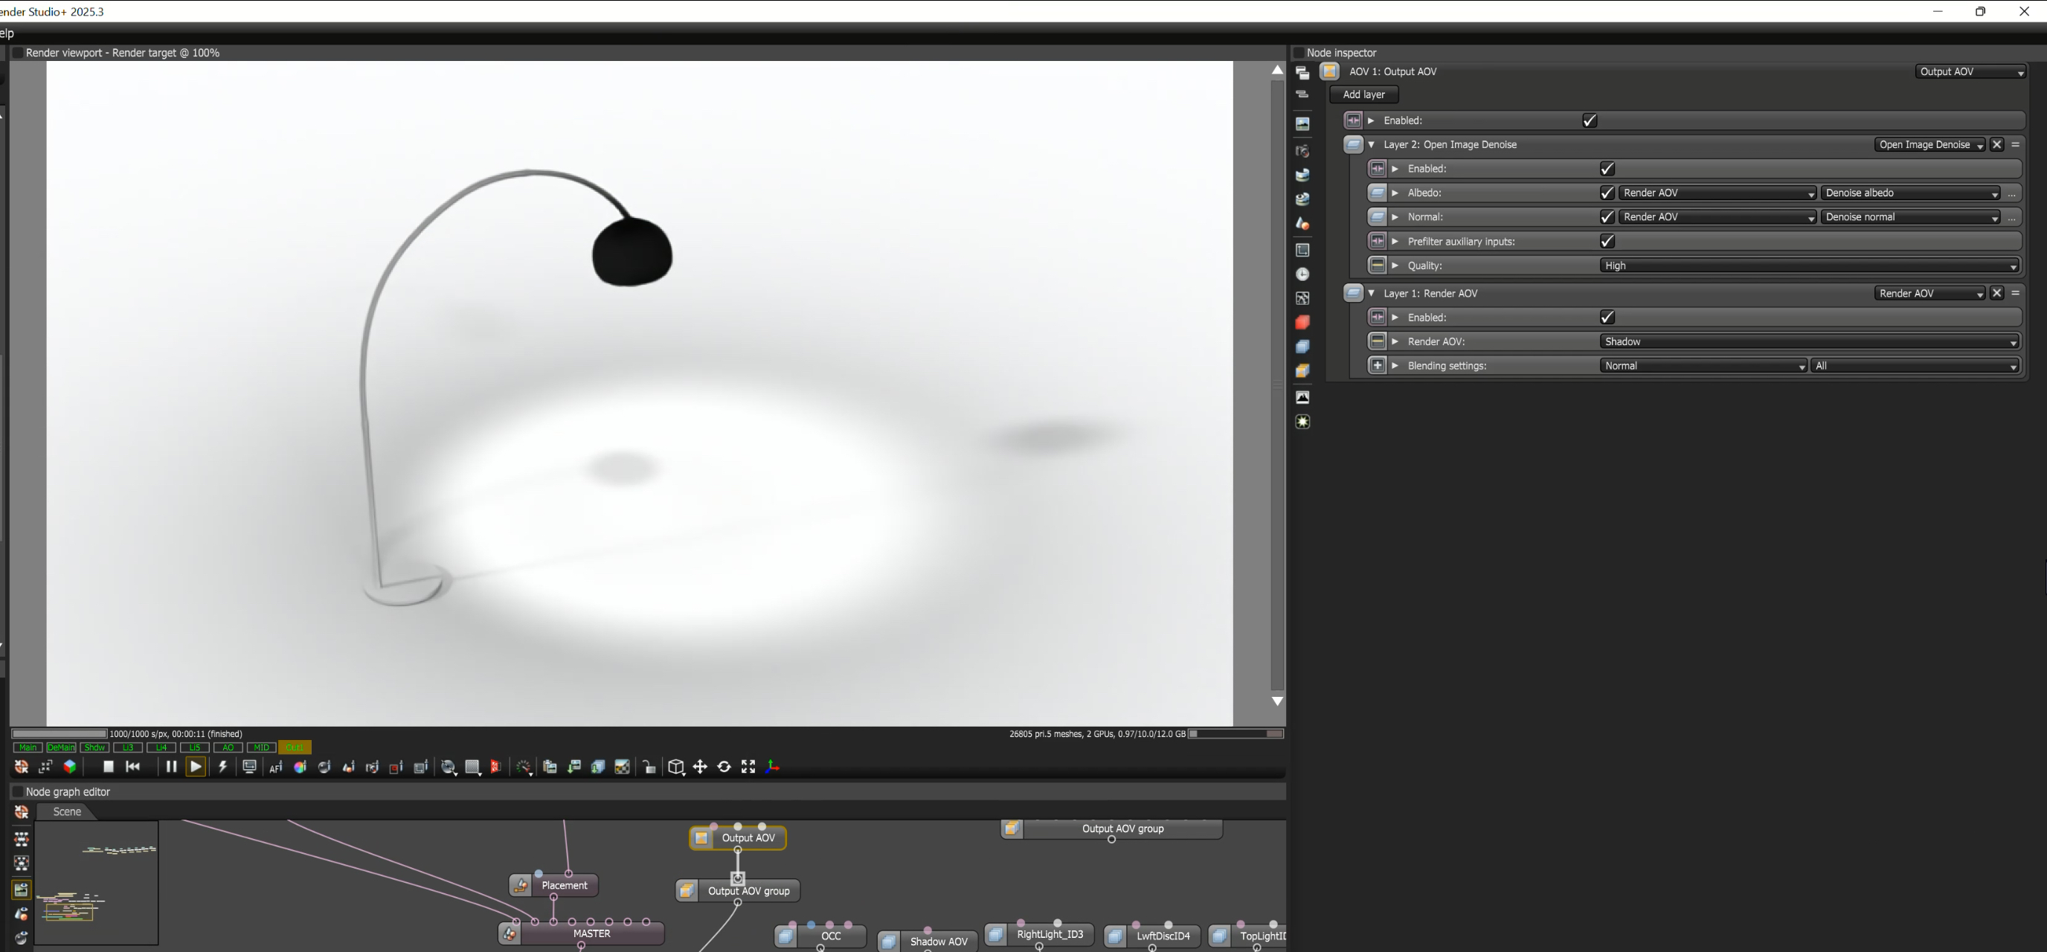This screenshot has width=2047, height=952.
Task: Open the Quality dropdown set to High
Action: 1807,266
